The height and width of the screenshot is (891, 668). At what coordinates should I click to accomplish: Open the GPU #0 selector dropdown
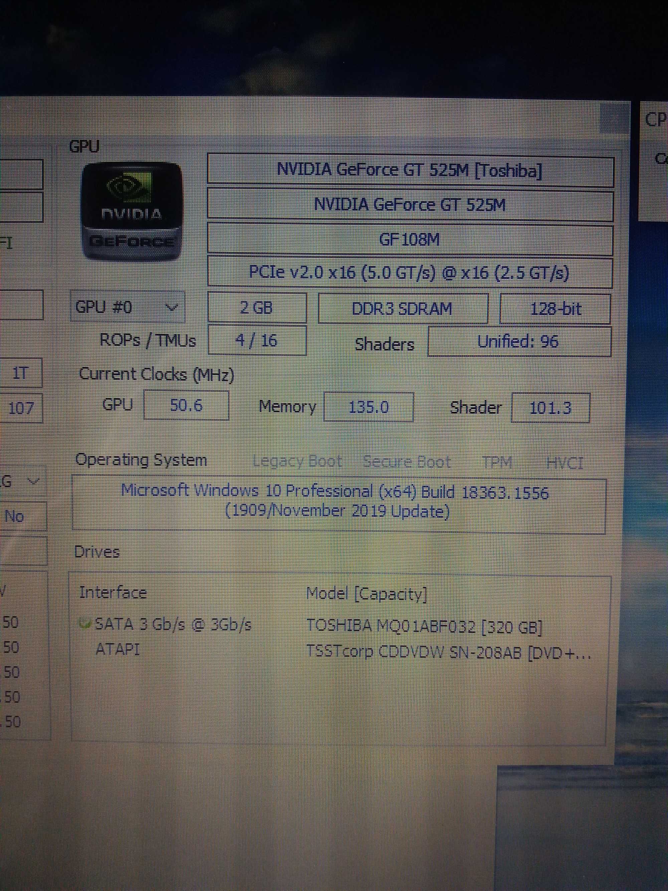127,307
